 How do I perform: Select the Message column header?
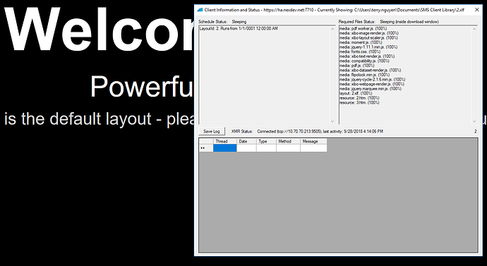[313, 141]
